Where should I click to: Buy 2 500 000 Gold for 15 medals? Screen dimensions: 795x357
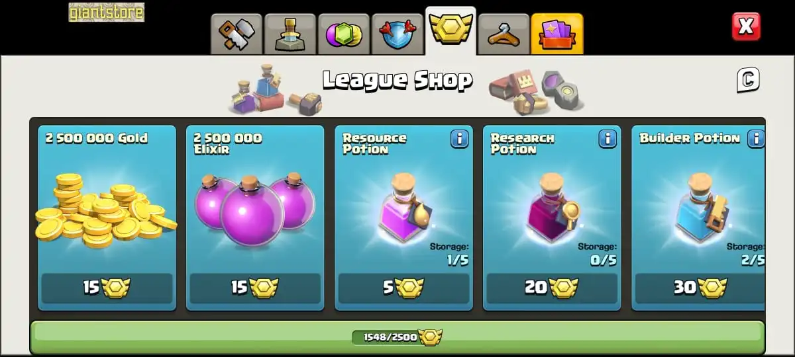click(107, 288)
